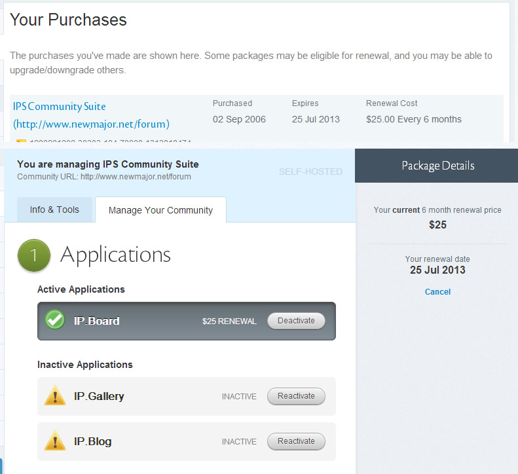Click the Applications section title
Viewport: 518px width, 474px height.
click(x=115, y=255)
